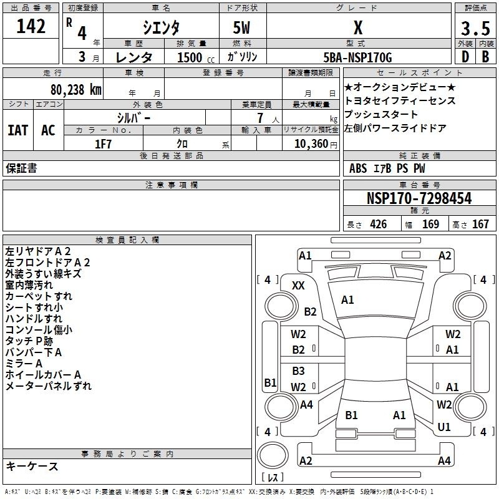The width and height of the screenshot is (499, 499).
Task: Click the air conditioner value AC
Action: 49,130
